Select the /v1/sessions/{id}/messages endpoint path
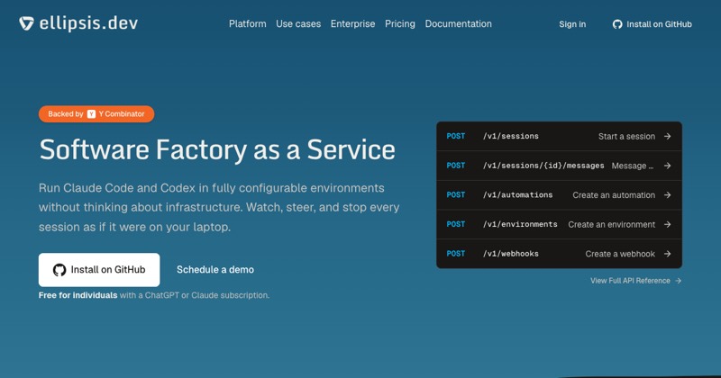 coord(543,166)
